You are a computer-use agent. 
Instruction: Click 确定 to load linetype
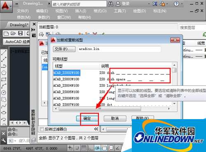coord(87,118)
